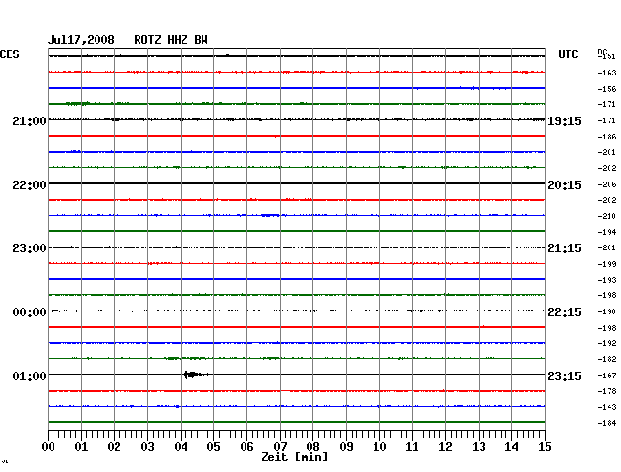Click minute tick label 13 on the axis
This screenshot has height=472, width=621.
pyautogui.click(x=479, y=447)
